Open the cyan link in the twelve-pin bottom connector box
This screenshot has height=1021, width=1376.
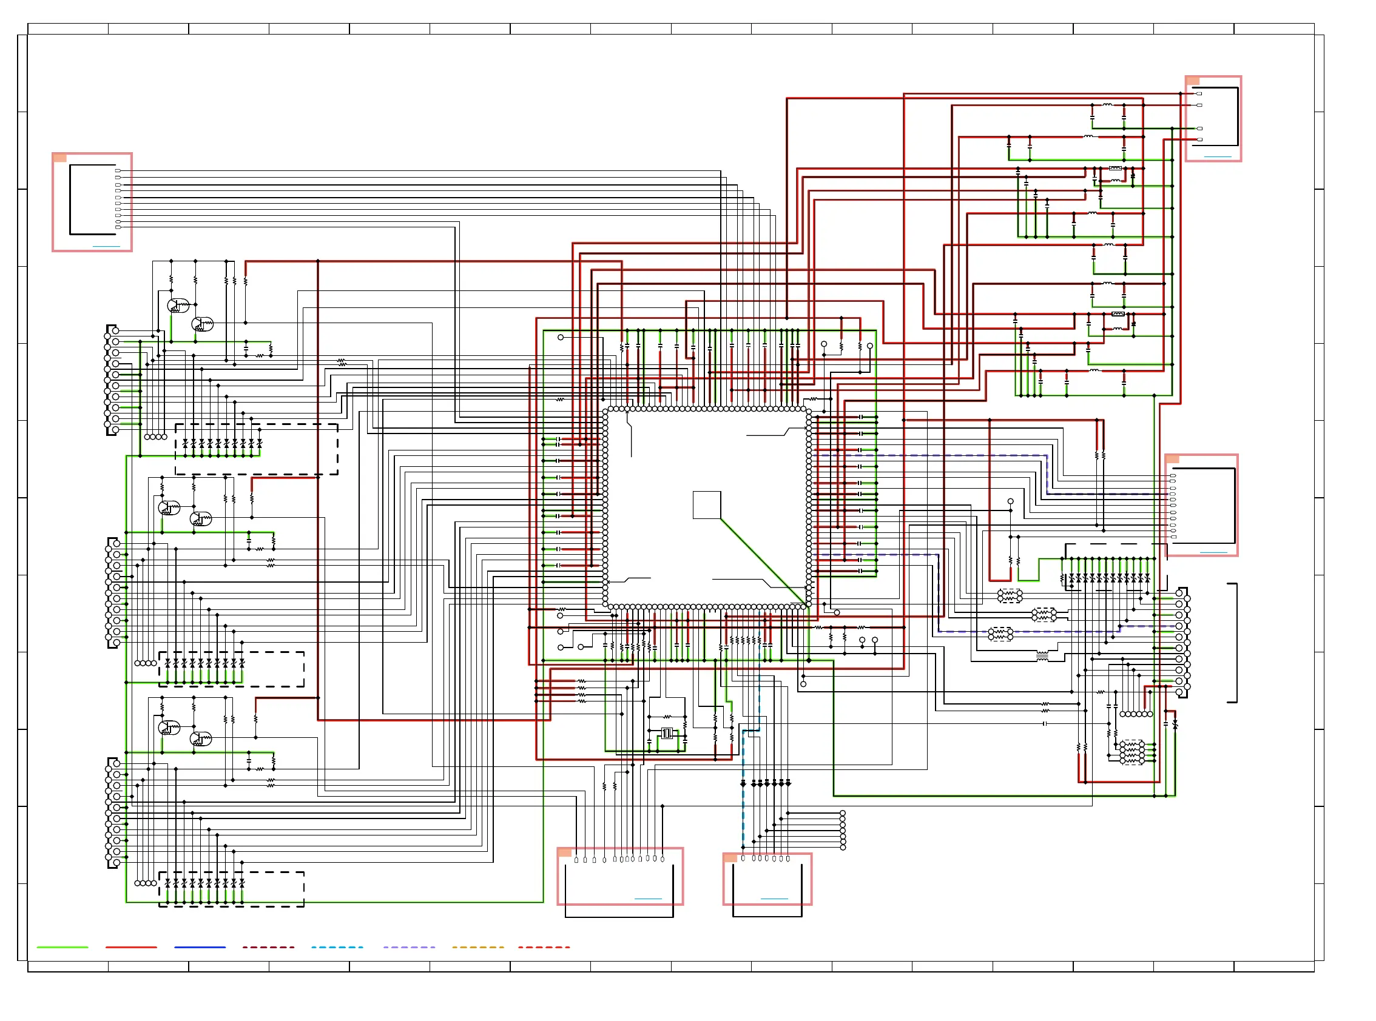(x=648, y=898)
